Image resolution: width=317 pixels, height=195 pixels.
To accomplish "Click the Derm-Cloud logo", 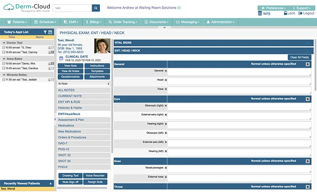I will (27, 8).
